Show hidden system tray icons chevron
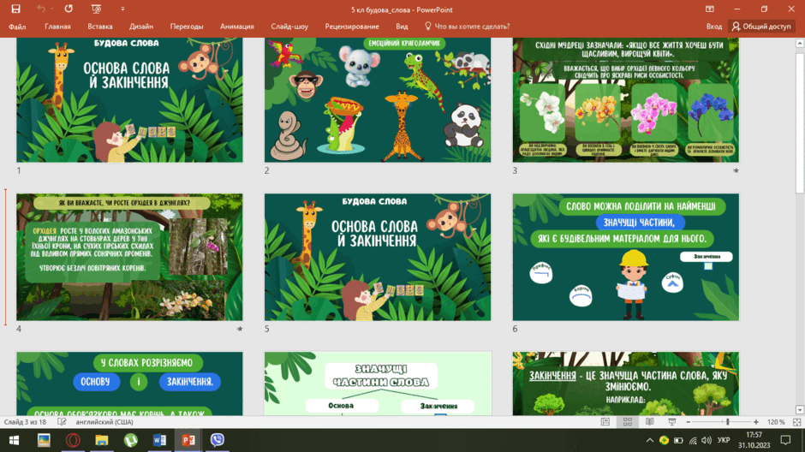 649,440
